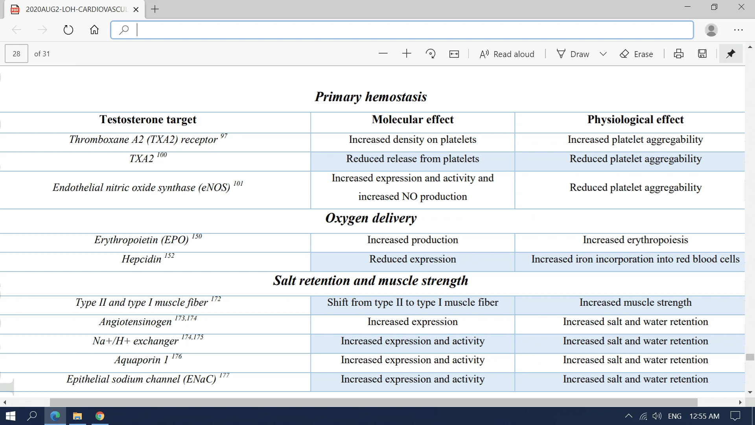Click the 'Primary hemostasis' heading
The width and height of the screenshot is (755, 425).
click(x=371, y=97)
